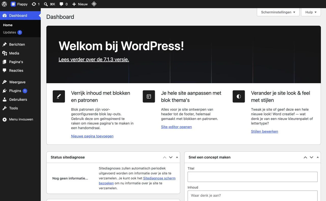Click the Reacties comment icon in sidebar
Screen dimensions: 326x201
tap(5, 70)
